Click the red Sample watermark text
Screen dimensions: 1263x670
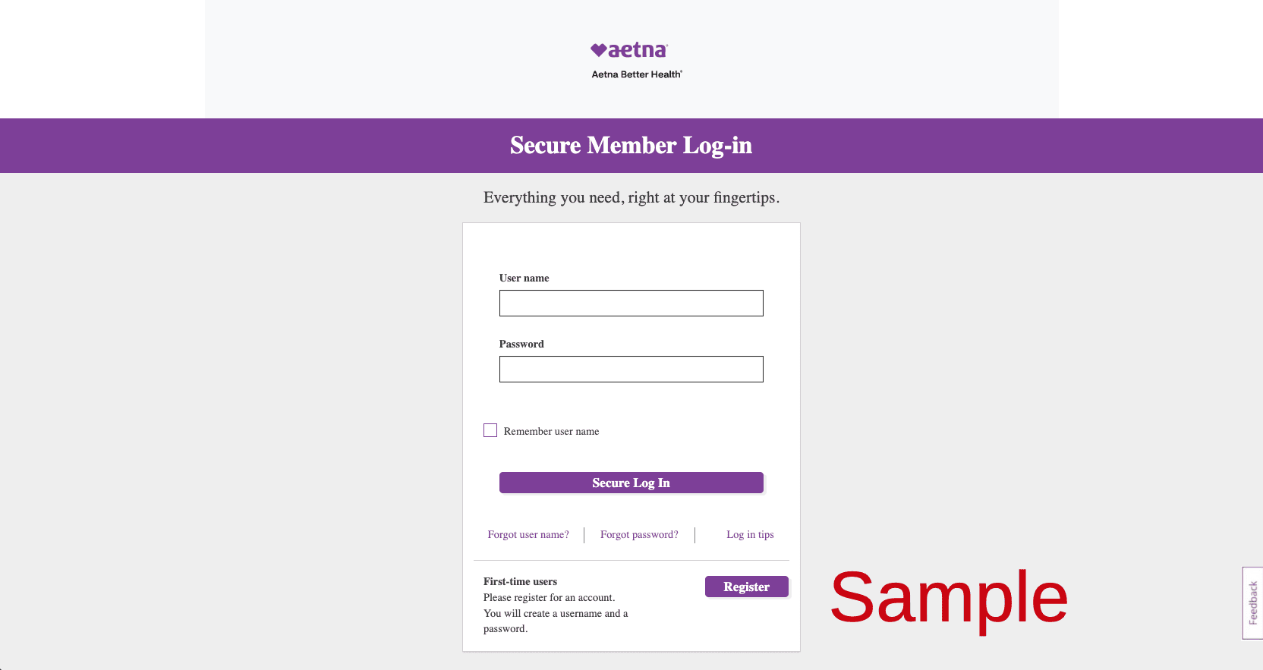click(x=949, y=597)
